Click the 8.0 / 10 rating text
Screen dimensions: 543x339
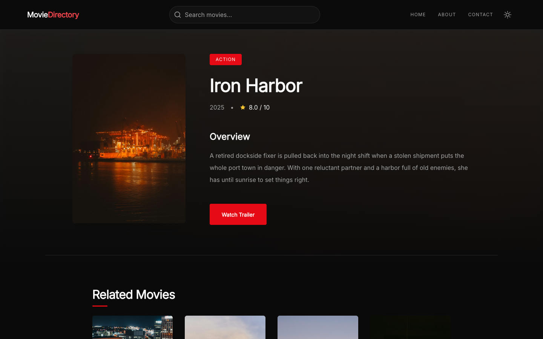point(259,107)
